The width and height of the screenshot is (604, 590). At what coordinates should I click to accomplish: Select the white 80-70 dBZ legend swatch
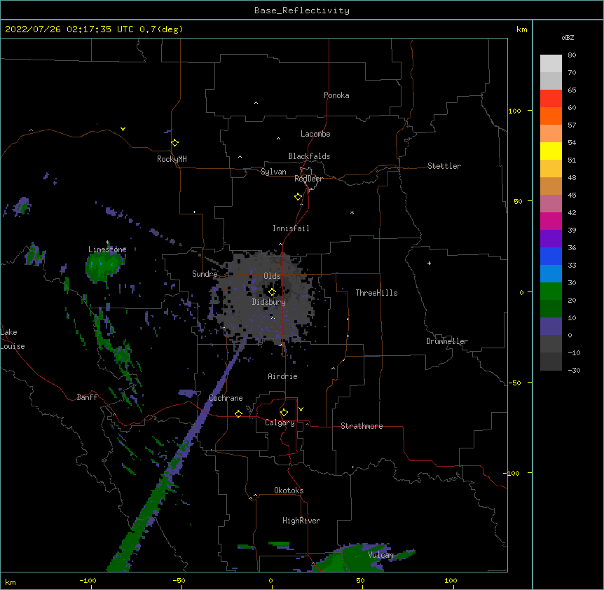click(x=551, y=63)
